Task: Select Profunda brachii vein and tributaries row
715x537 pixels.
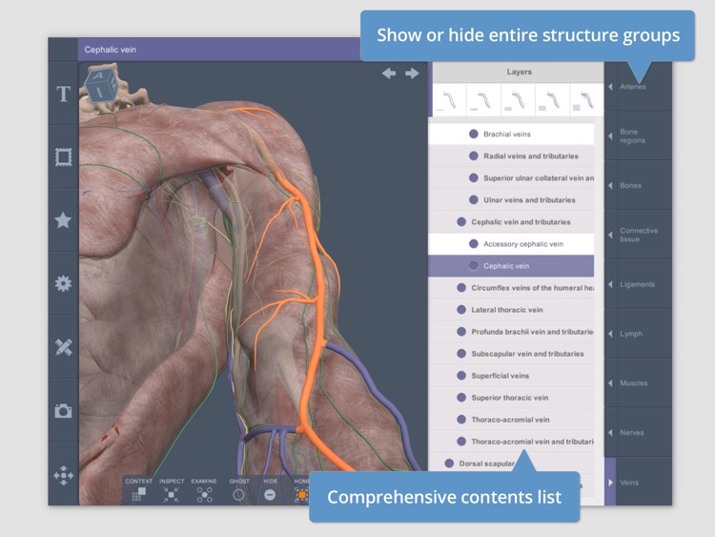Action: point(511,331)
